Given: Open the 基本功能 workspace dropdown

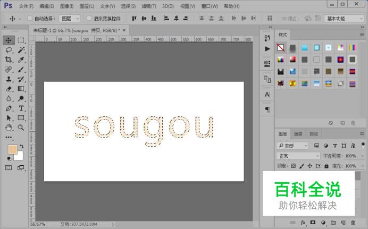Looking at the screenshot, I should 344,18.
